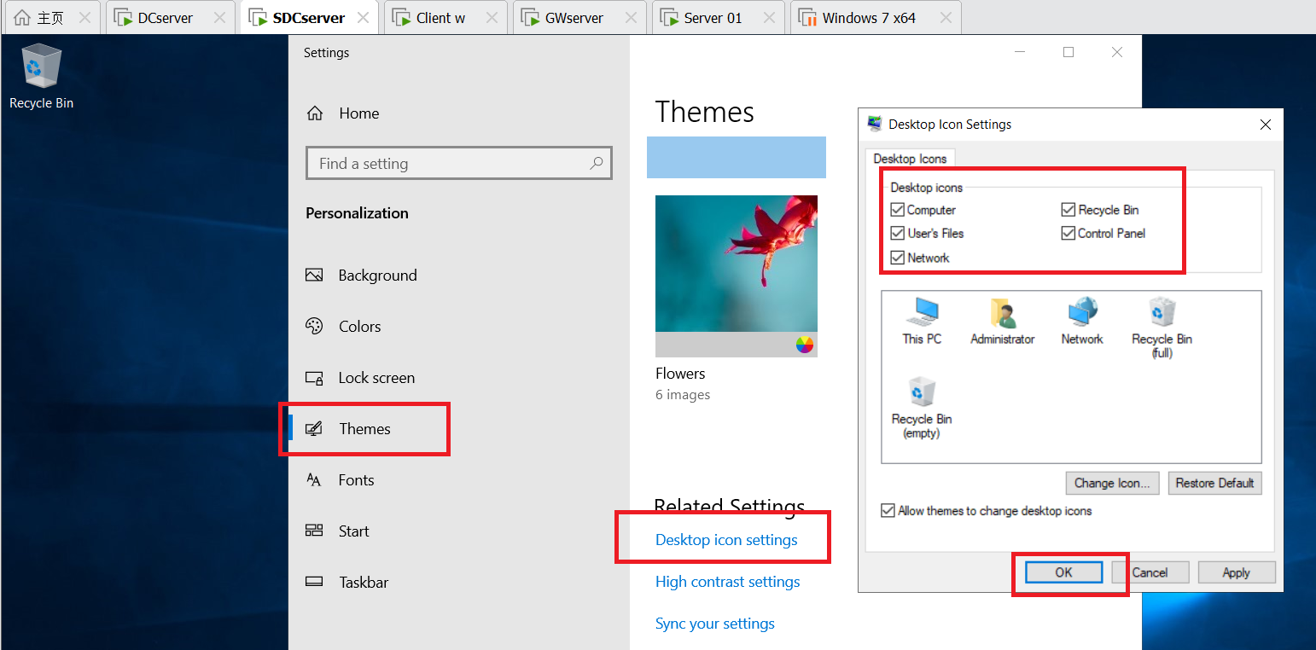Image resolution: width=1316 pixels, height=650 pixels.
Task: Open High contrast settings link
Action: pos(727,582)
